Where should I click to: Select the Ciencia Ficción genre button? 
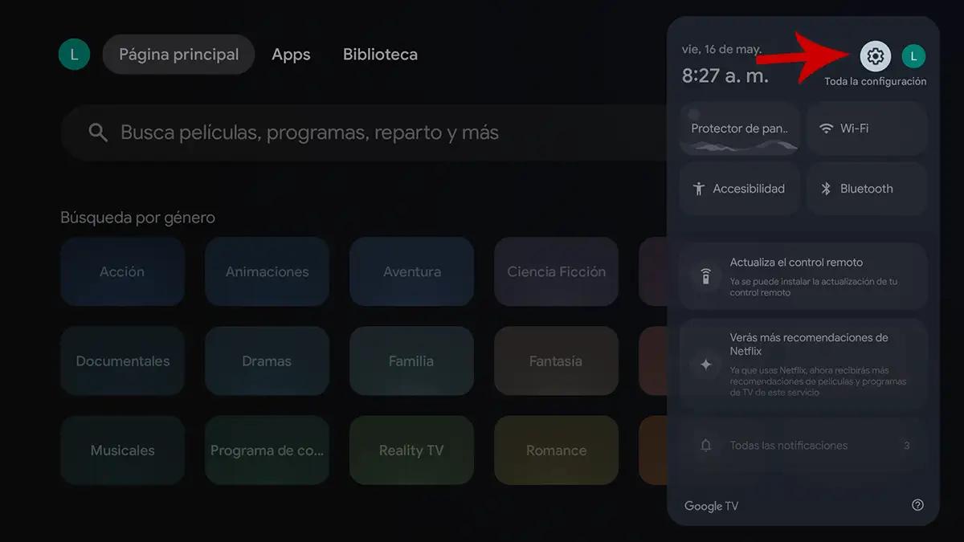click(556, 271)
